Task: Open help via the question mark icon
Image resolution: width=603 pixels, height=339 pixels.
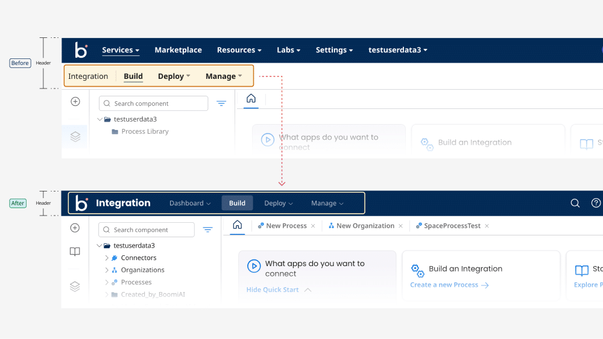Action: pos(596,204)
